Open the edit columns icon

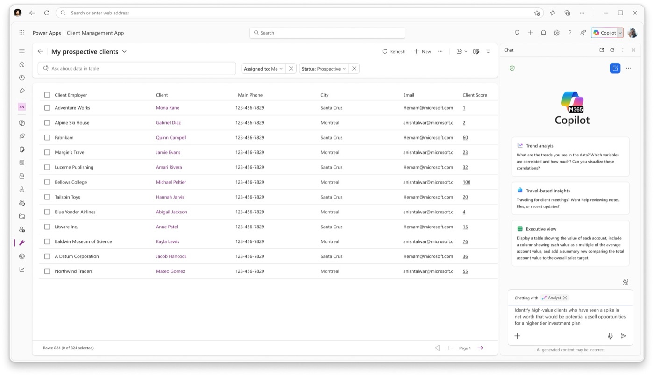[x=476, y=51]
